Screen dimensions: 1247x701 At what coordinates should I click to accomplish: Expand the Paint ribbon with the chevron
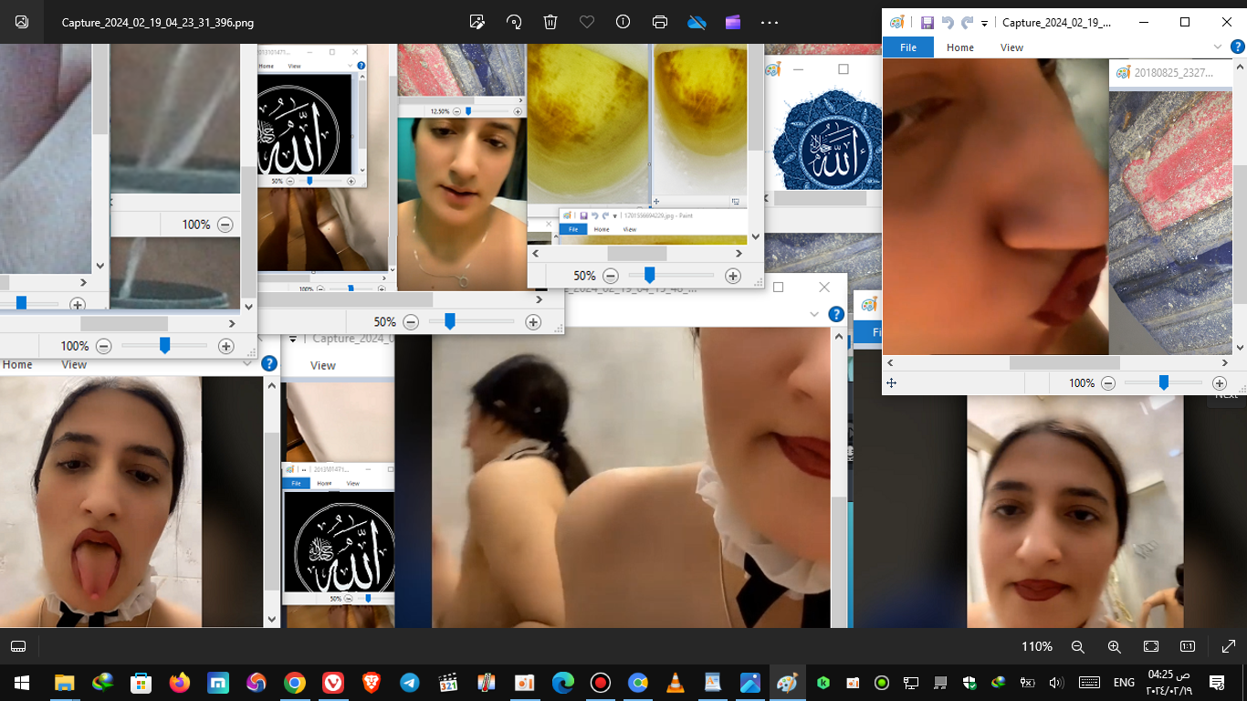coord(1217,47)
